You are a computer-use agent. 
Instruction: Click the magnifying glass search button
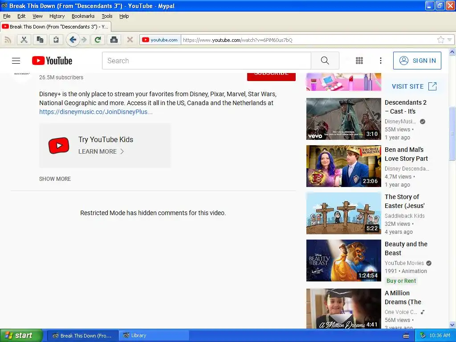[325, 61]
